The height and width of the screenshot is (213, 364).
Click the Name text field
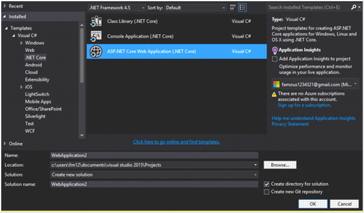154,155
